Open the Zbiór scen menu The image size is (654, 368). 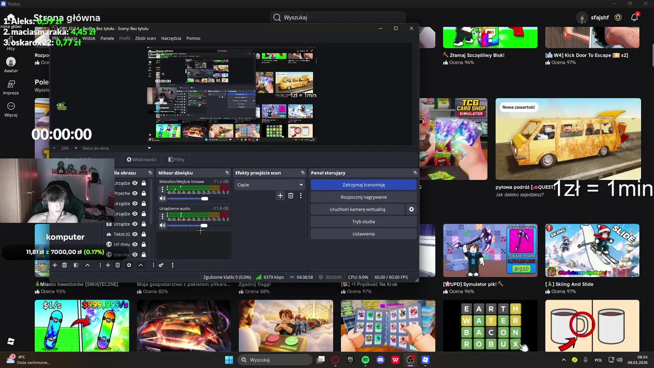(145, 38)
